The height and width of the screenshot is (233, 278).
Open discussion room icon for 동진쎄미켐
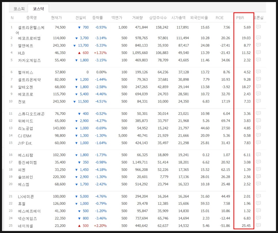pyautogui.click(x=258, y=162)
